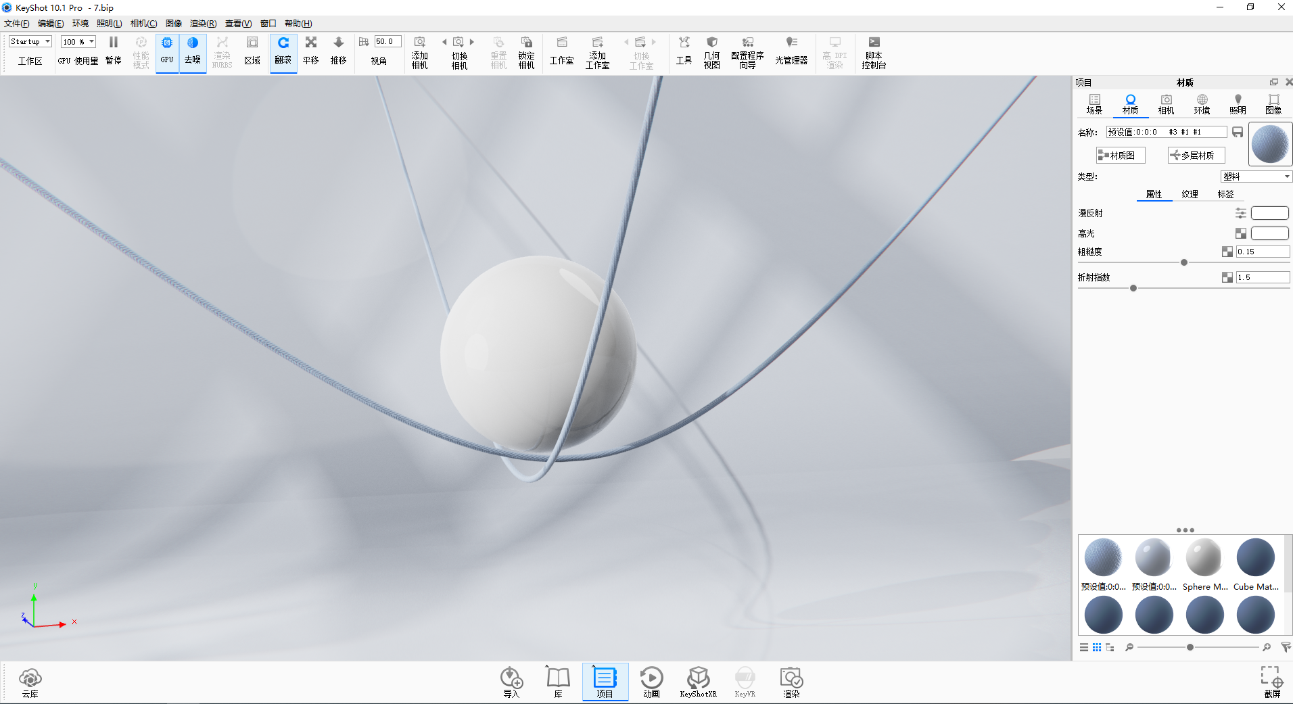Click the 导入 import icon
The height and width of the screenshot is (704, 1293).
click(x=511, y=682)
